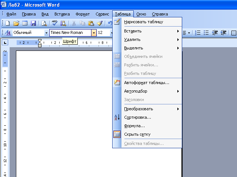This screenshot has height=177, width=237.
Task: Click the New document icon
Action: tap(7, 23)
